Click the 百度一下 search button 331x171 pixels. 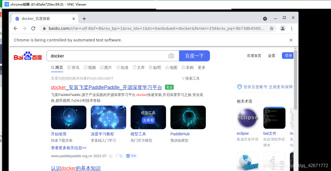pyautogui.click(x=194, y=56)
